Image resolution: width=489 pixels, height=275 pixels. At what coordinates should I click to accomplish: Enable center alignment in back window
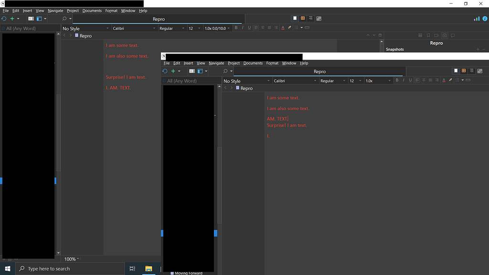263,28
